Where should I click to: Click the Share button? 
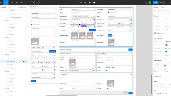click(156, 2)
